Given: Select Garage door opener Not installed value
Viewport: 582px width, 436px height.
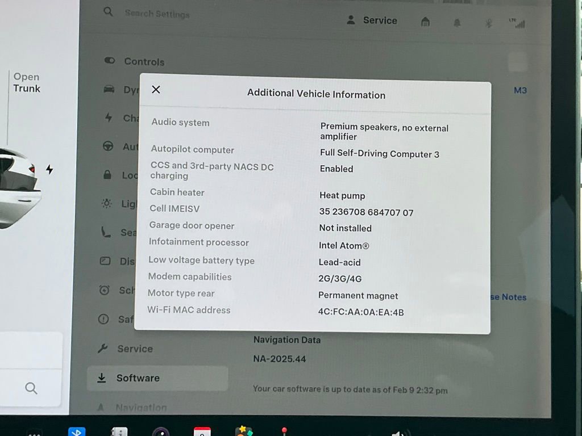Looking at the screenshot, I should pos(345,228).
